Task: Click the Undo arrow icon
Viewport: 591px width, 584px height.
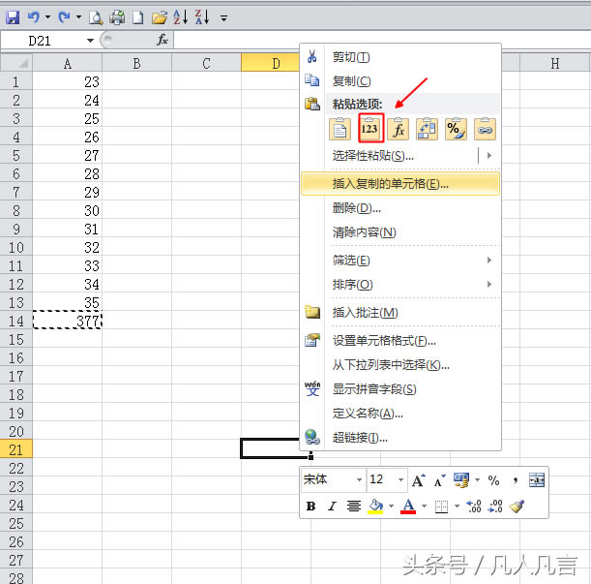Action: coord(34,17)
